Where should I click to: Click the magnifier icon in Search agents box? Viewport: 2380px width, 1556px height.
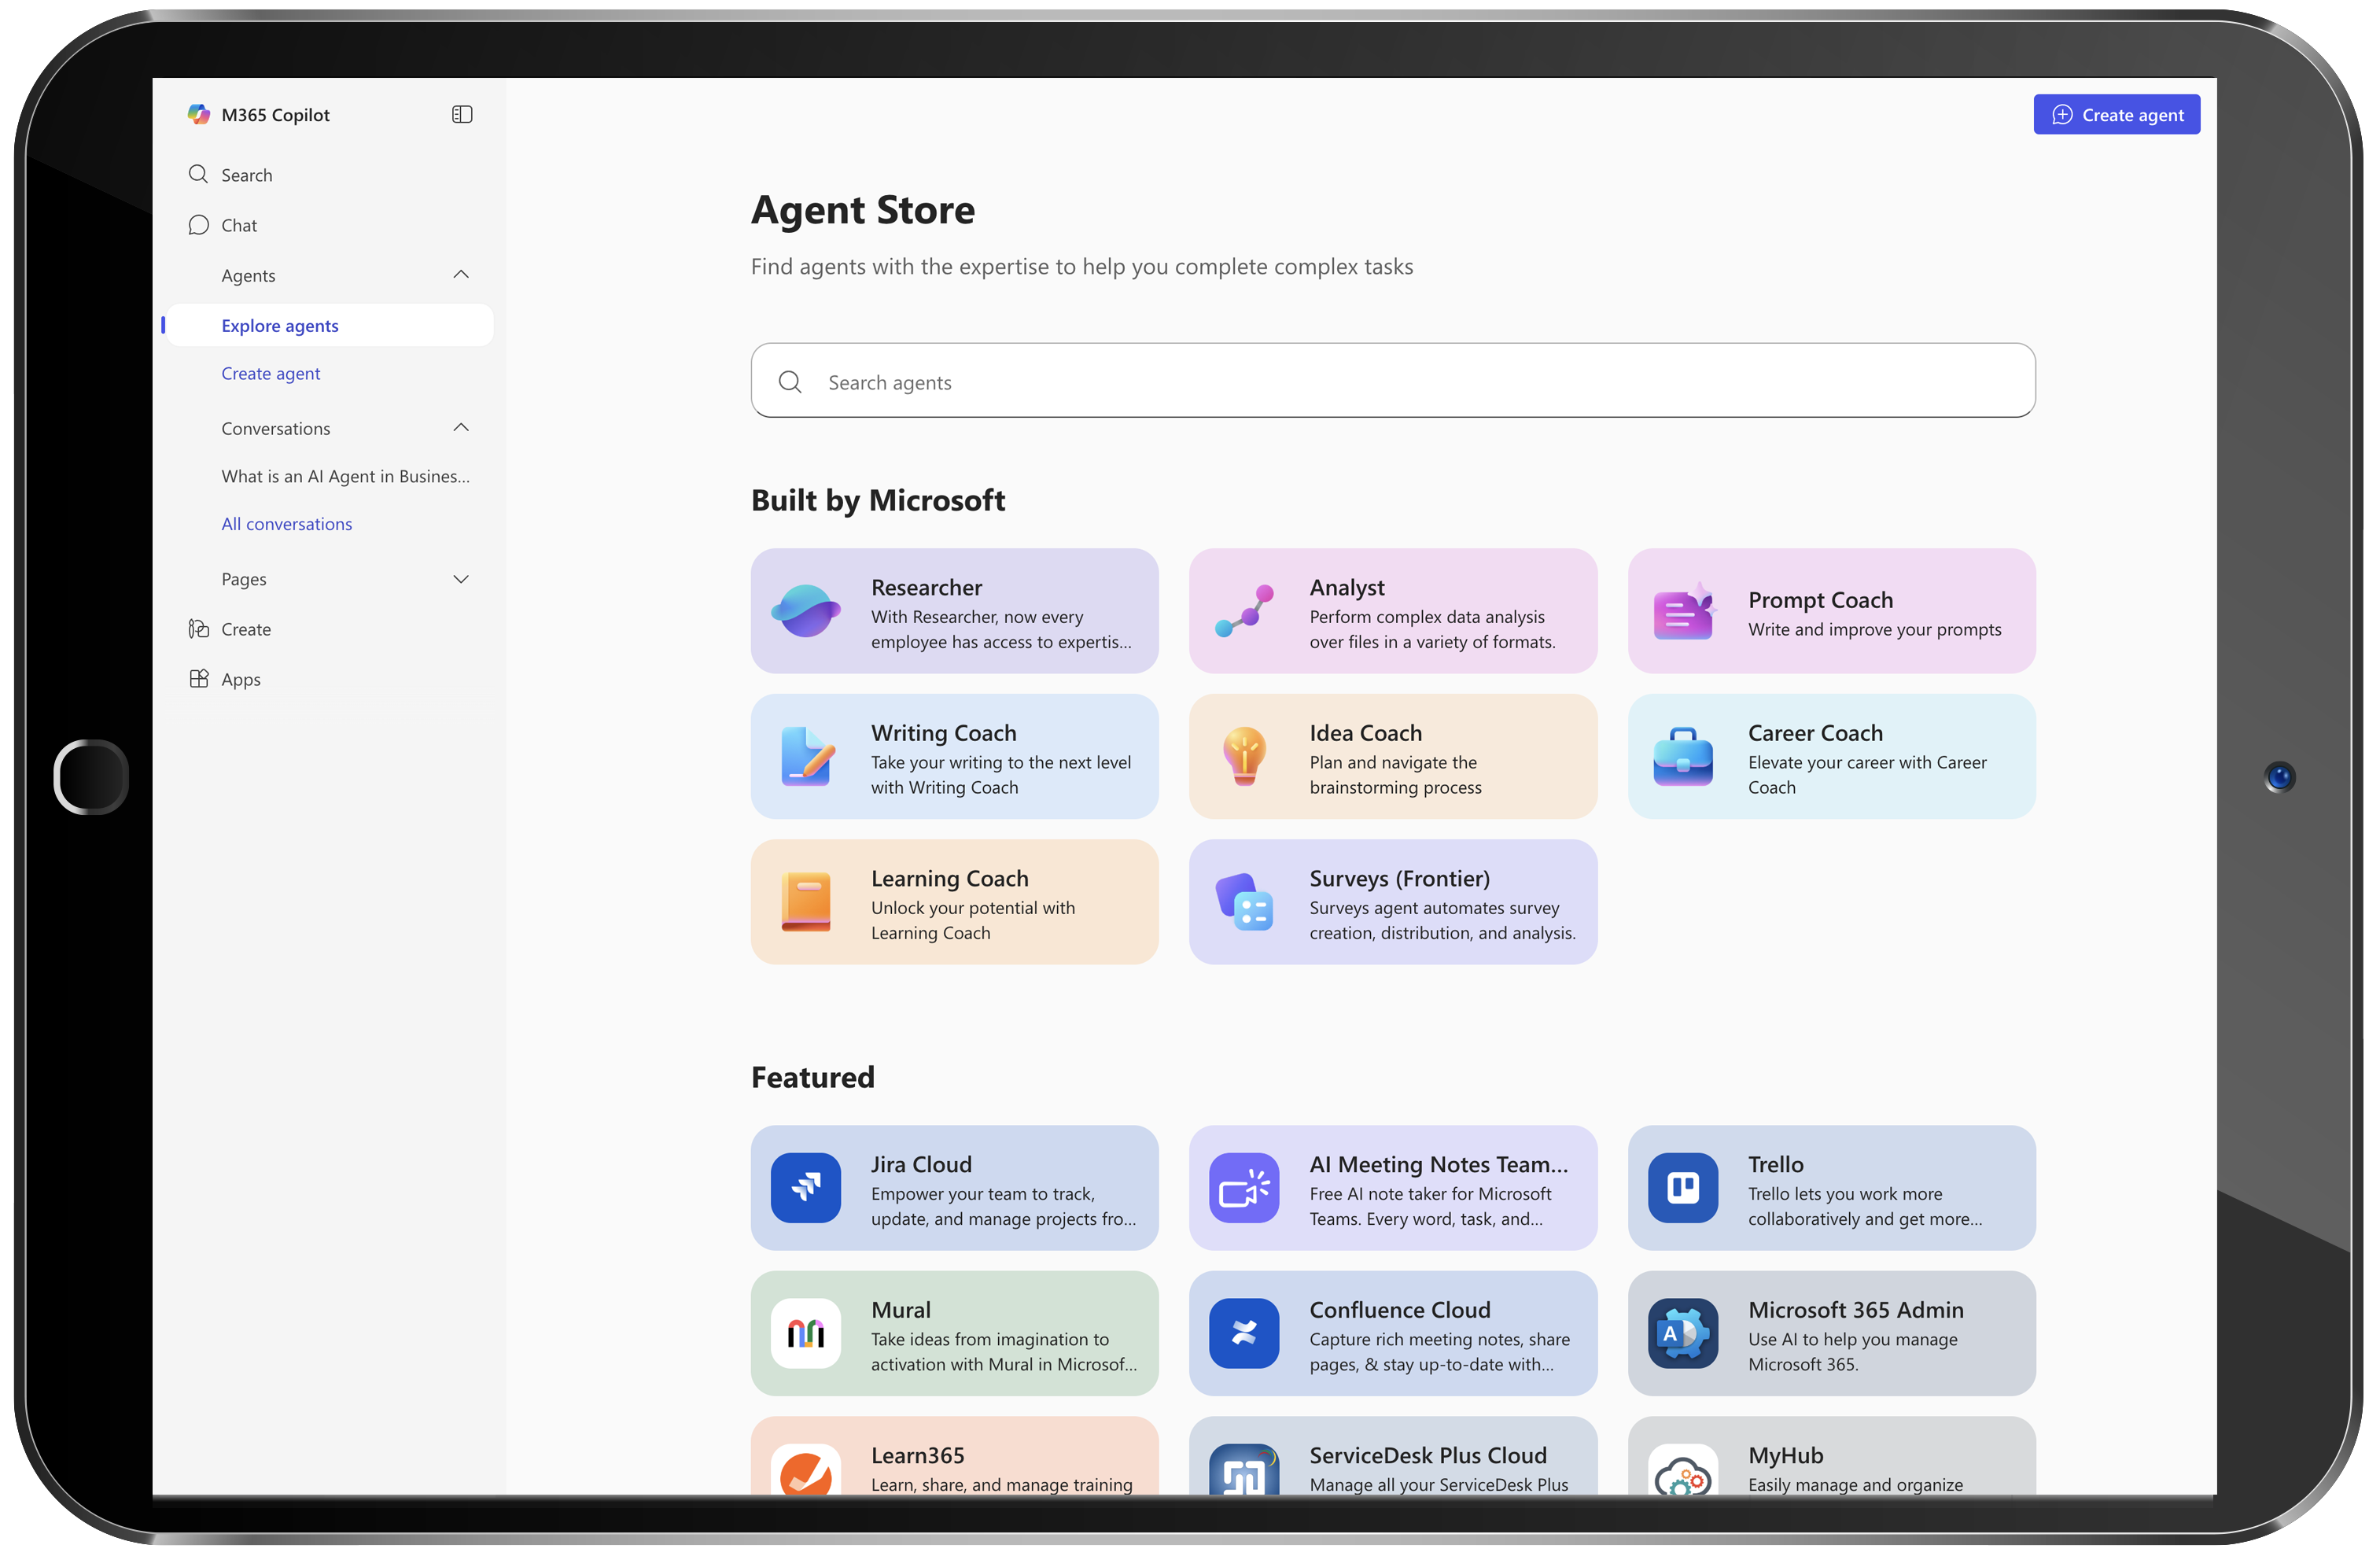coord(790,382)
